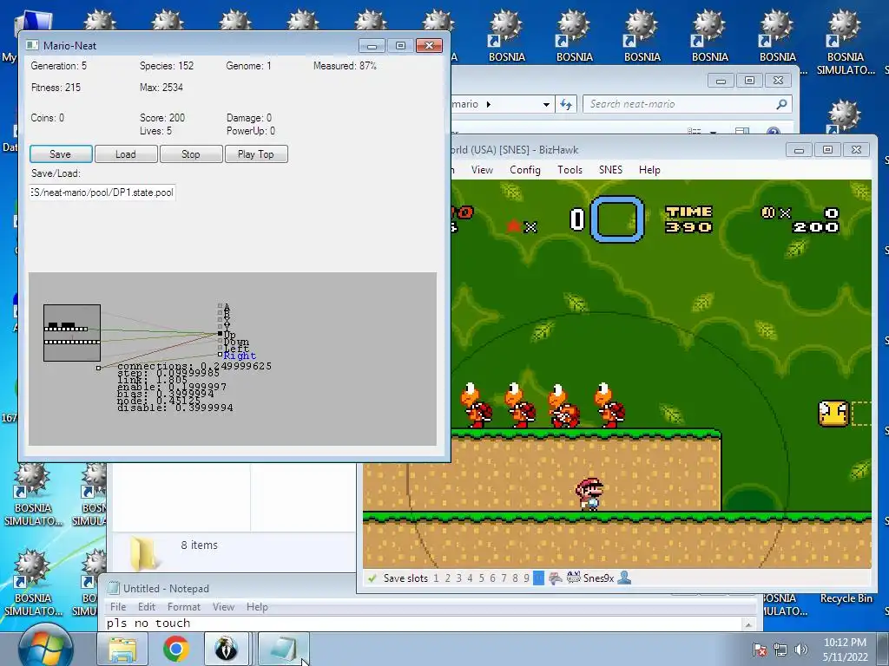This screenshot has height=666, width=889.
Task: Open Notepad's Help menu
Action: [257, 606]
